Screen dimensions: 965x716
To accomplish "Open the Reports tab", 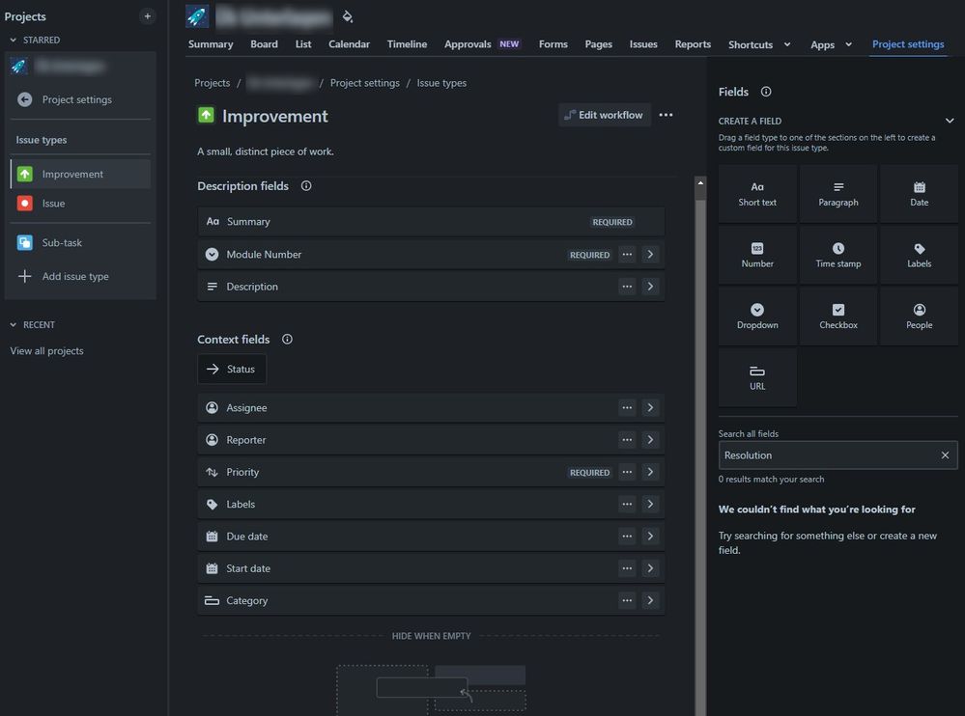I will tap(693, 44).
